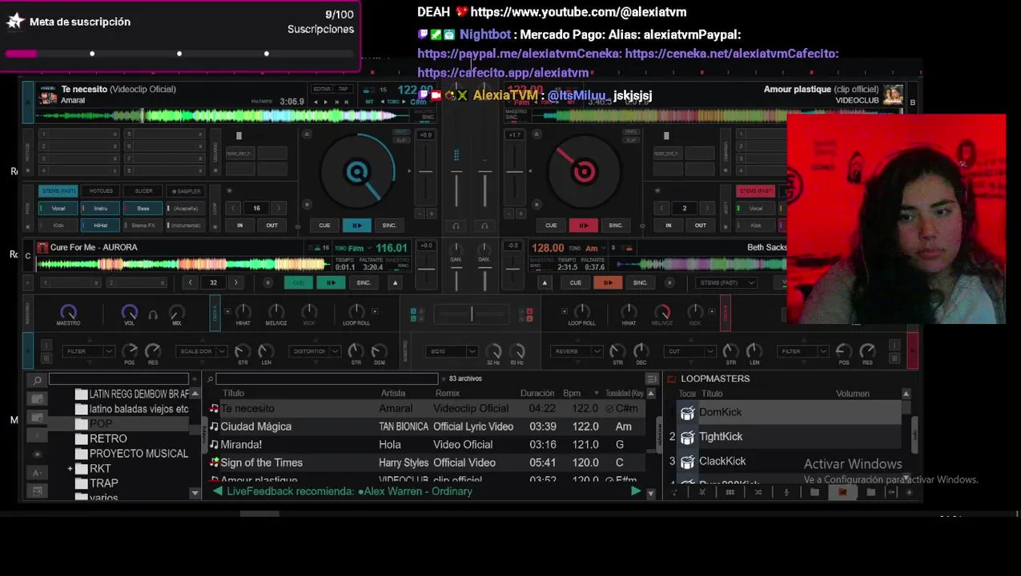1021x576 pixels.
Task: Open EDITAR for deck A track
Action: point(322,89)
